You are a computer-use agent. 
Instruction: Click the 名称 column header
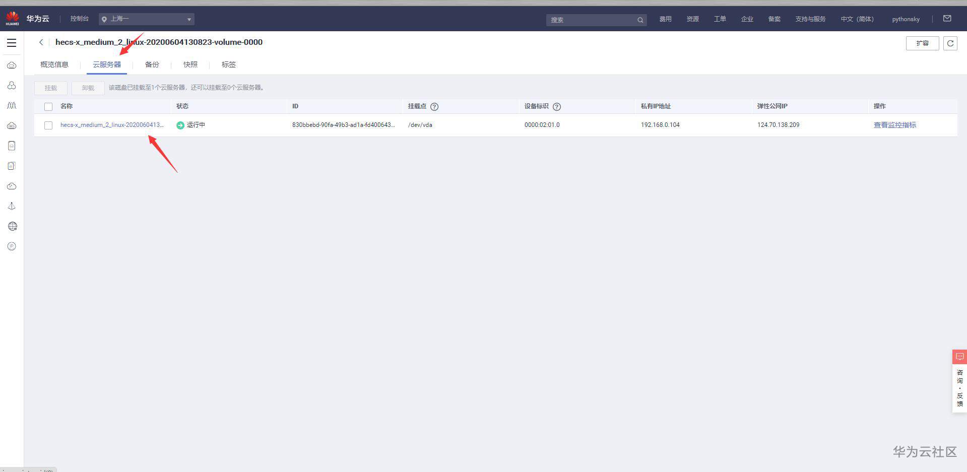(x=67, y=106)
